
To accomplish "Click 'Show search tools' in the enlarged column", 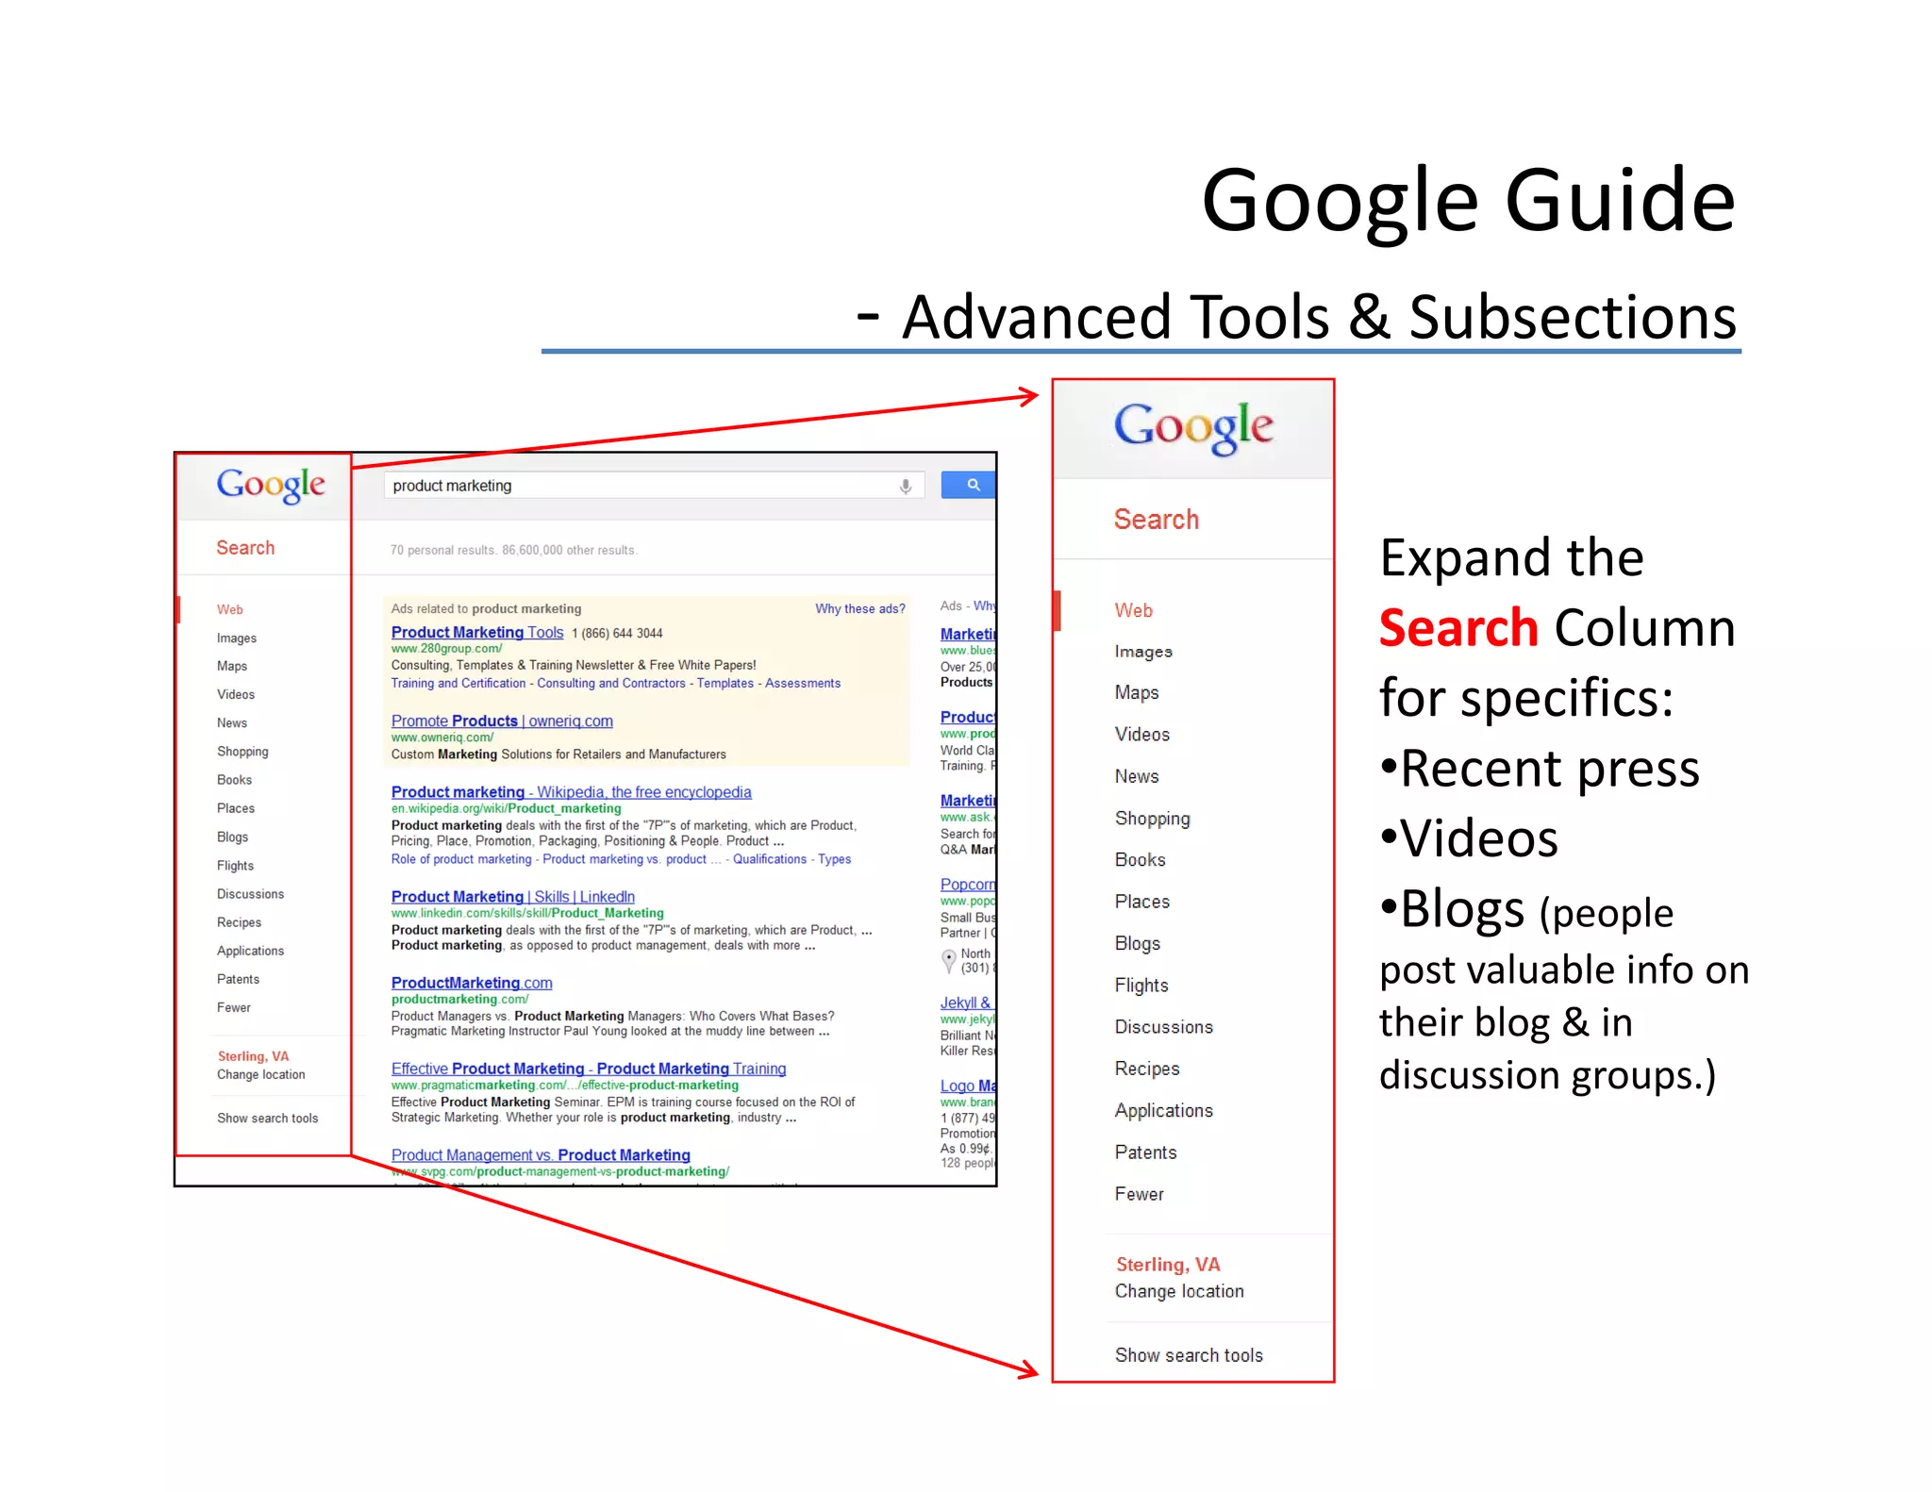I will point(1189,1355).
